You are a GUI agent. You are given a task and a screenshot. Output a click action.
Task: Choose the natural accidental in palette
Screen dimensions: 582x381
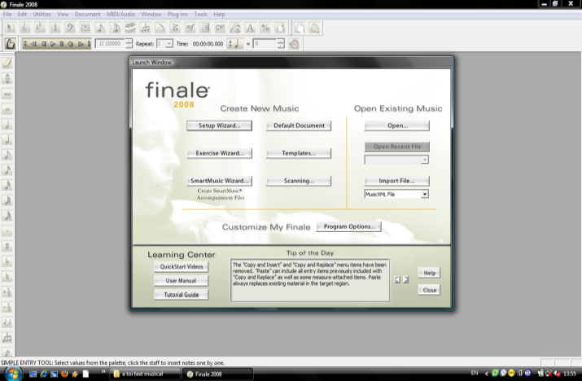7,277
